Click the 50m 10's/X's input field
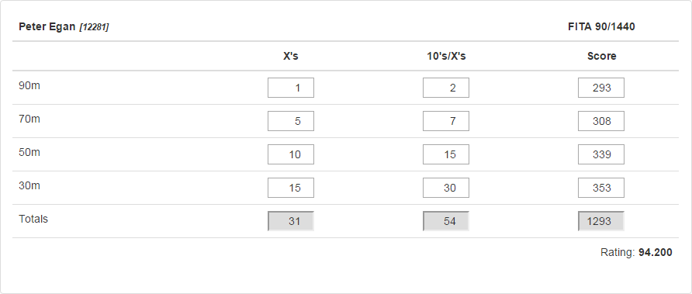 point(446,154)
